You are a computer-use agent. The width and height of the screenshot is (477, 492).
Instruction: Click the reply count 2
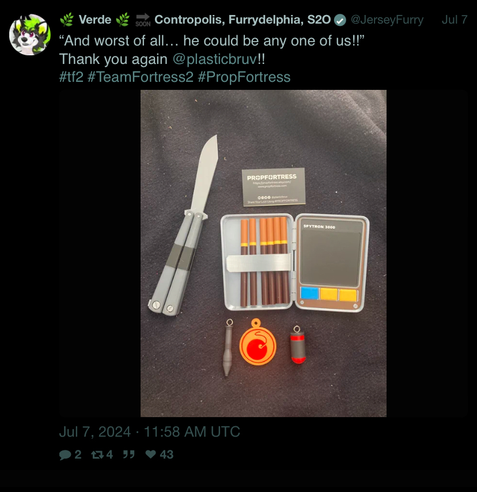[78, 455]
